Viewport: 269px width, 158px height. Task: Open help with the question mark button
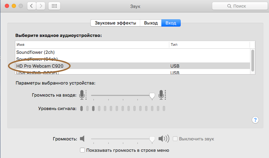[255, 120]
